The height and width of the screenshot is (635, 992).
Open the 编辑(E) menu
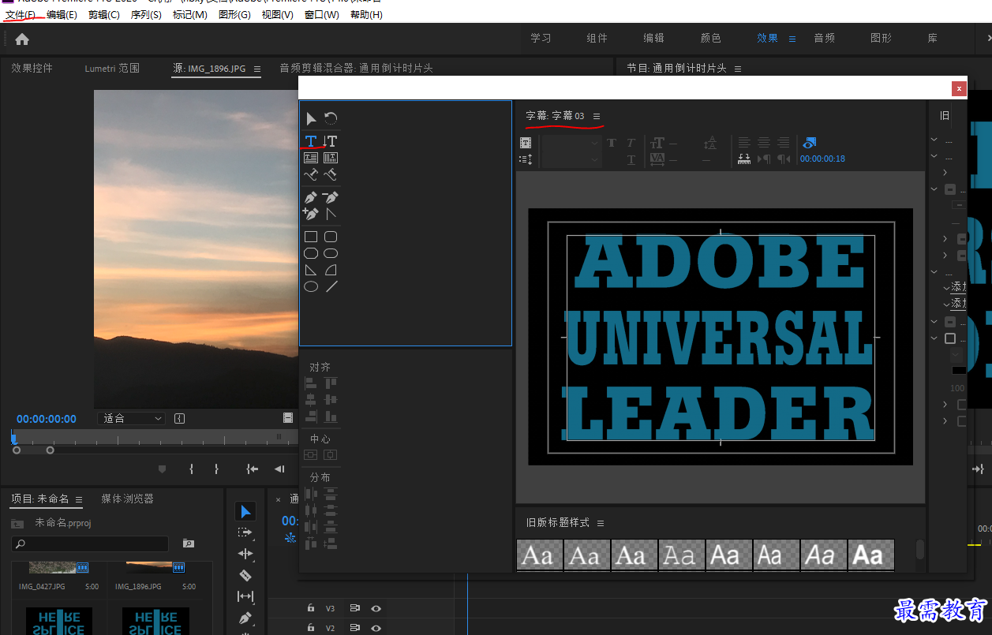click(x=62, y=15)
